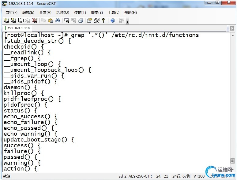
Task: Select the 192.168.1.114 session tab
Action: point(17,28)
